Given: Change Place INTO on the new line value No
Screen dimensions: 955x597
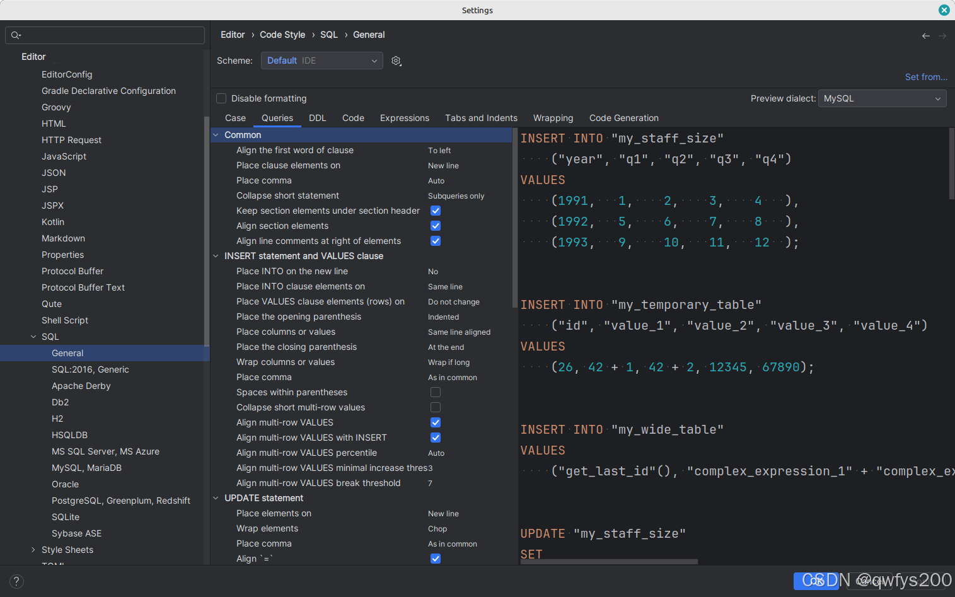Looking at the screenshot, I should coord(433,272).
